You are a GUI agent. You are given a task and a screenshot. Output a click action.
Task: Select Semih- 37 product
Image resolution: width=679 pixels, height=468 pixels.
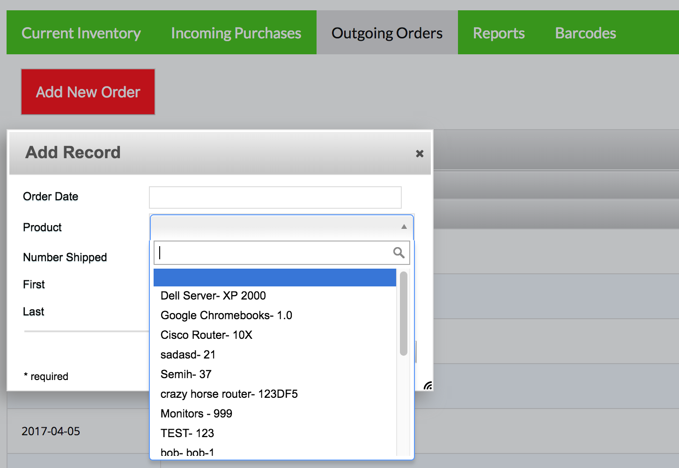pyautogui.click(x=275, y=374)
